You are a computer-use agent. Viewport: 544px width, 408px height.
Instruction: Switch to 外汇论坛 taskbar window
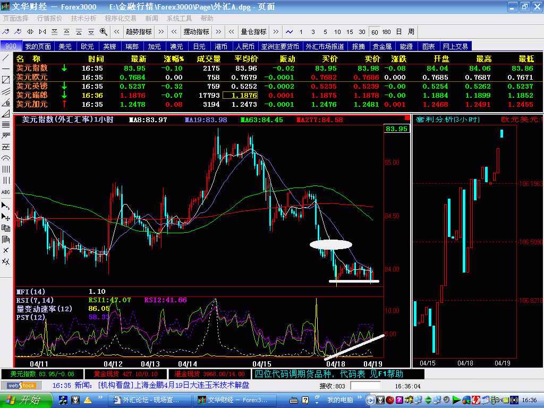tap(149, 400)
